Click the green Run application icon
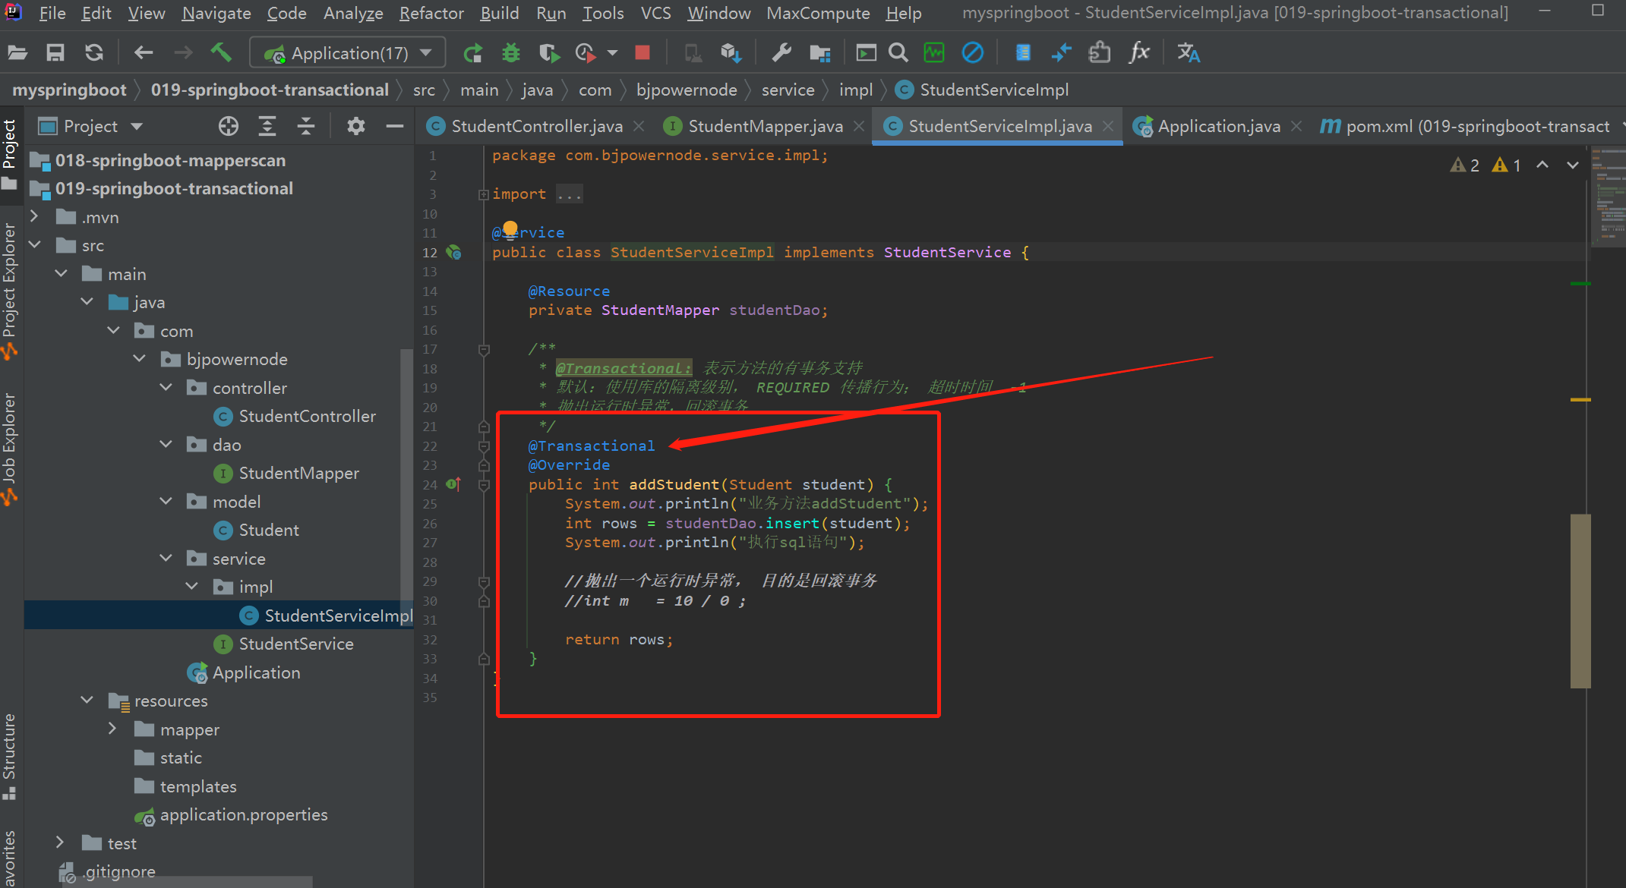The height and width of the screenshot is (888, 1626). click(x=472, y=53)
